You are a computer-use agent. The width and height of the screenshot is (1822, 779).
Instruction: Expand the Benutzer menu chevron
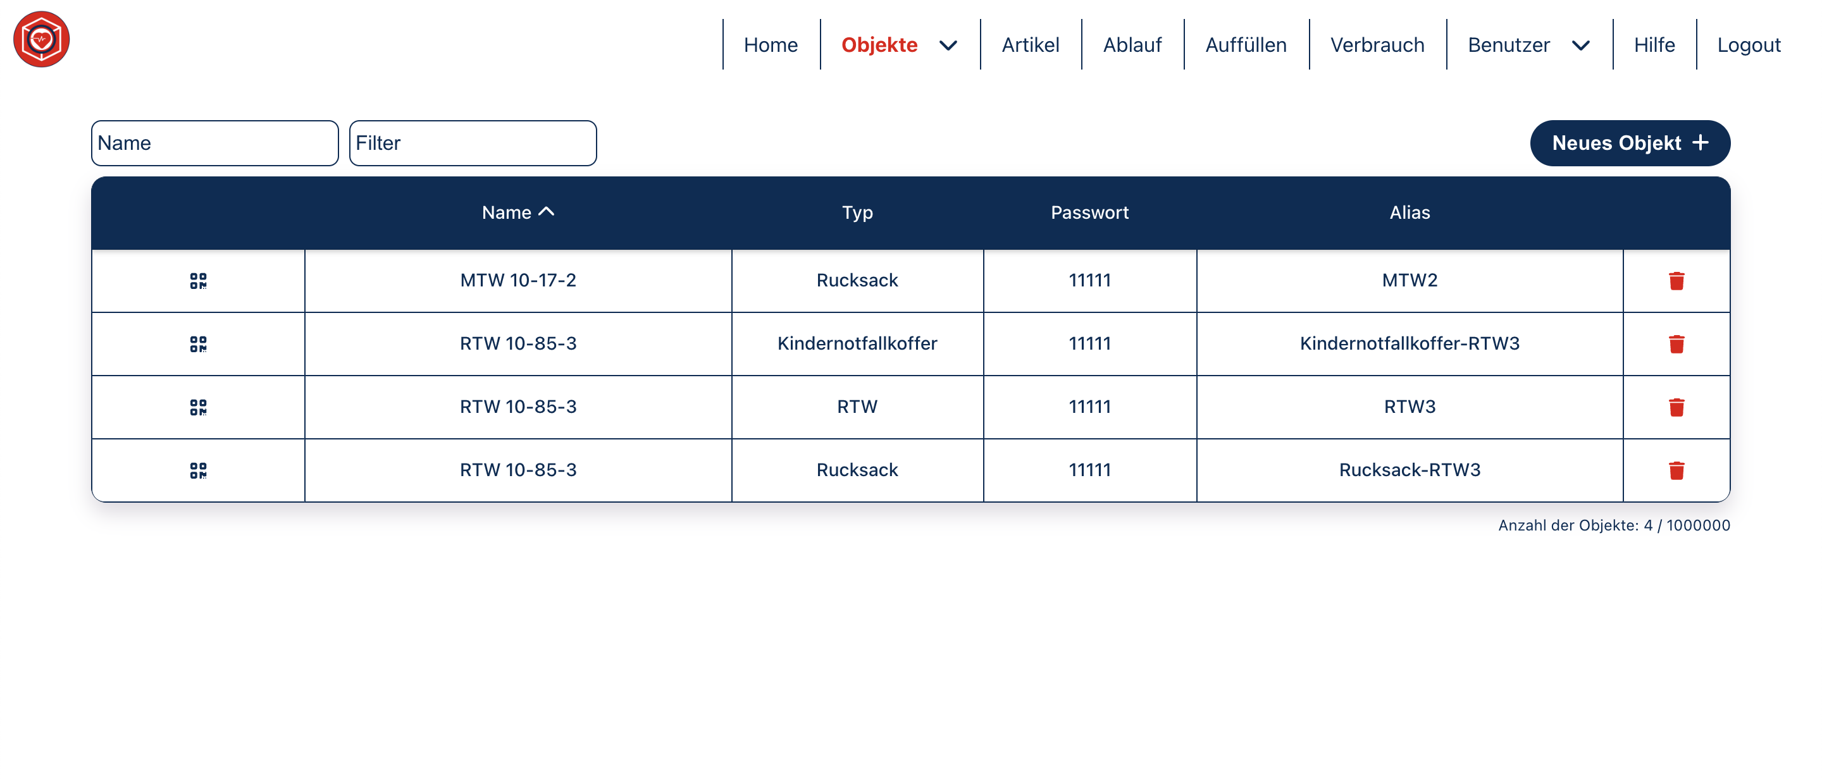point(1580,46)
